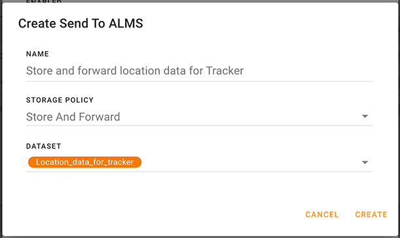Click the Storage Policy dropdown arrow icon
Viewport: 400px width, 238px height.
[x=365, y=116]
